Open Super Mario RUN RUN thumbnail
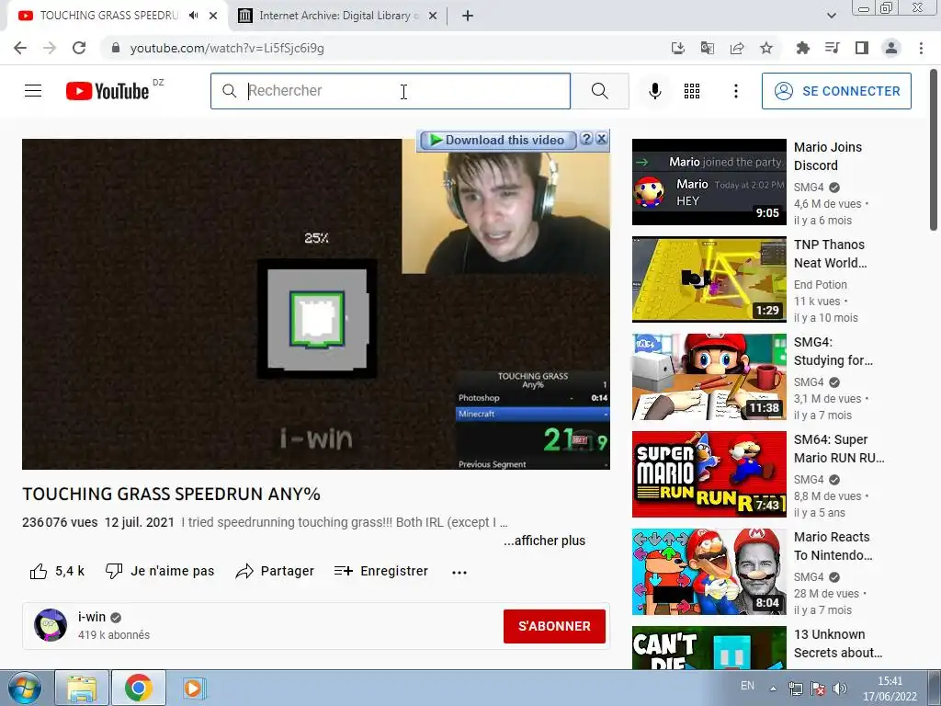941x706 pixels. [x=709, y=473]
